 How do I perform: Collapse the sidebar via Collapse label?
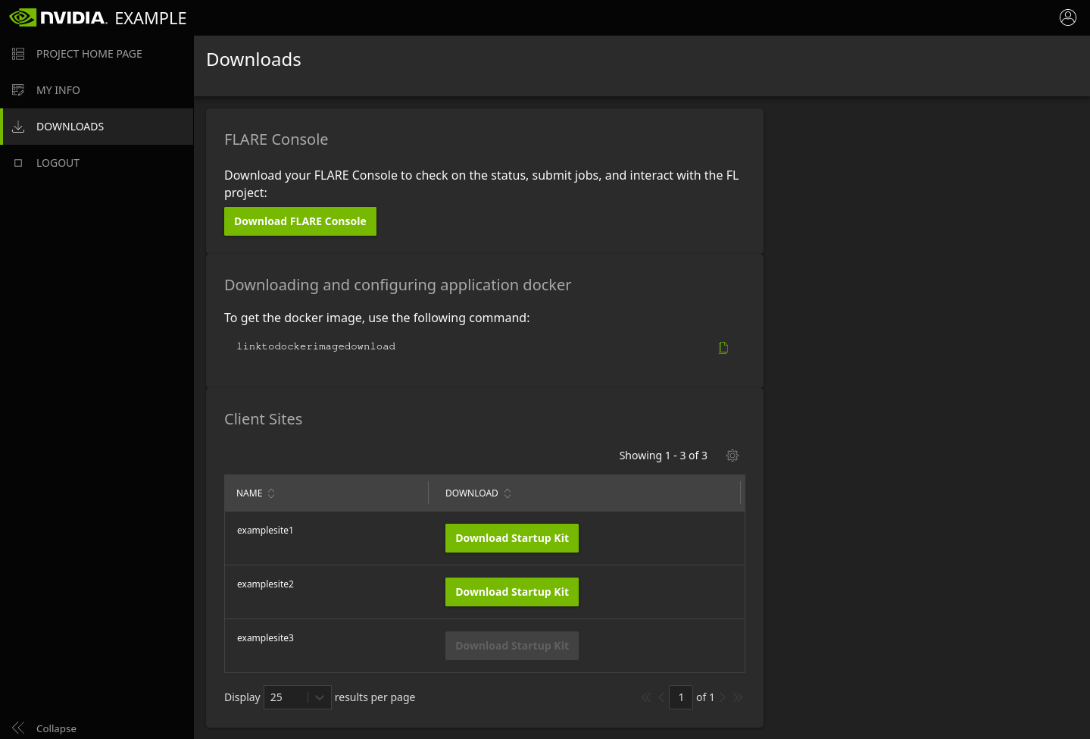pos(56,728)
